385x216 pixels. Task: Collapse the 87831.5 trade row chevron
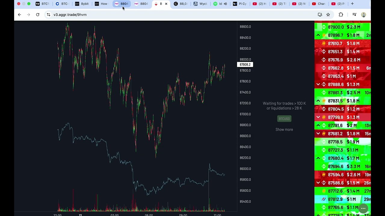pos(318,101)
